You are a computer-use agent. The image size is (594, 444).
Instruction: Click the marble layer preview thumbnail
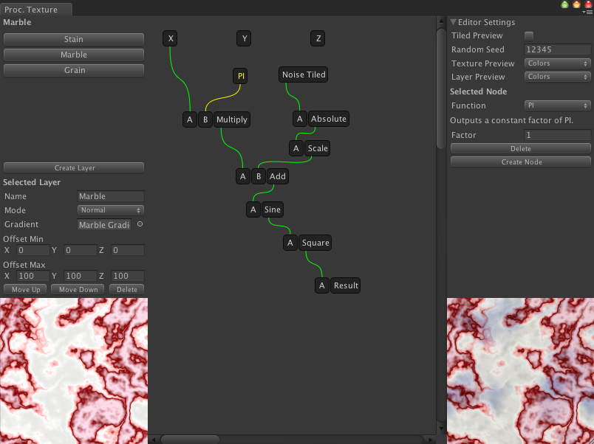coord(74,371)
